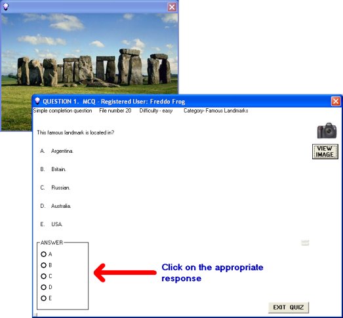Click the USA answer option text
Viewport: 343px width, 318px height.
click(57, 224)
